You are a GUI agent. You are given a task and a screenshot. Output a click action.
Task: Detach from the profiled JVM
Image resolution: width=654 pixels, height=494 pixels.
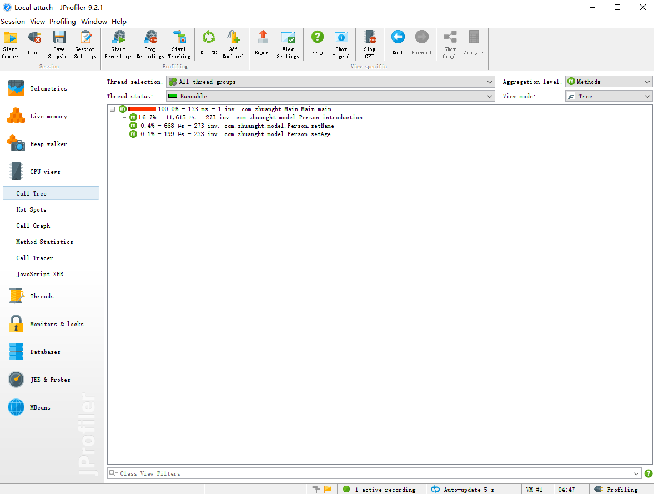point(34,44)
